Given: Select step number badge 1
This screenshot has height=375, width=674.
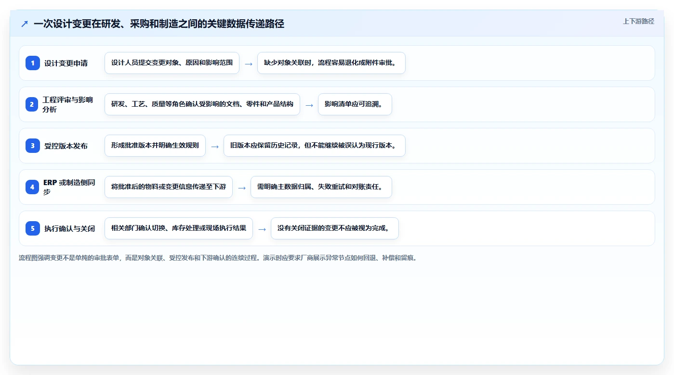Looking at the screenshot, I should click(x=33, y=63).
